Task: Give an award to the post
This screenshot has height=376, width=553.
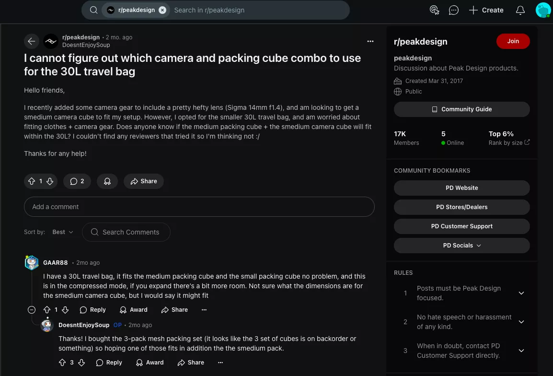Action: point(107,181)
